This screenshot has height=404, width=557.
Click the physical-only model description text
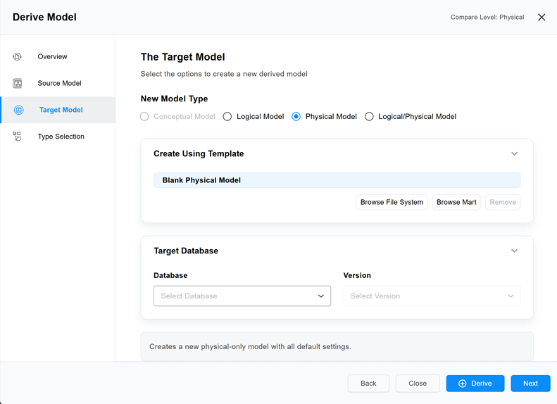coord(250,346)
